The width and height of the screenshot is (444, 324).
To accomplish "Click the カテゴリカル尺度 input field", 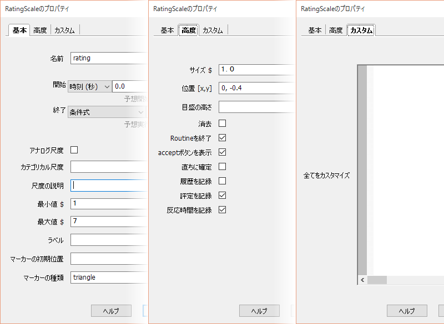I will 109,167.
